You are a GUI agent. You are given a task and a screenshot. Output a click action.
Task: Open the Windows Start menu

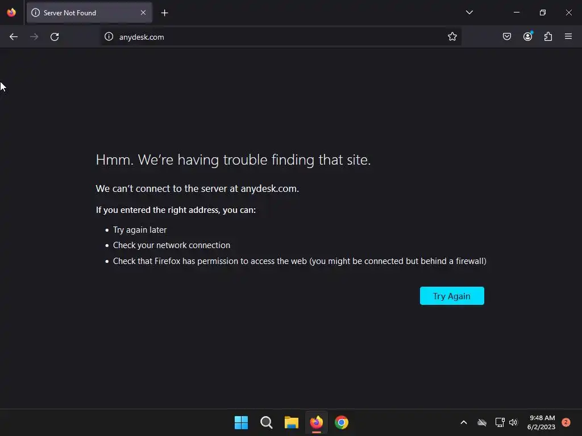[241, 422]
